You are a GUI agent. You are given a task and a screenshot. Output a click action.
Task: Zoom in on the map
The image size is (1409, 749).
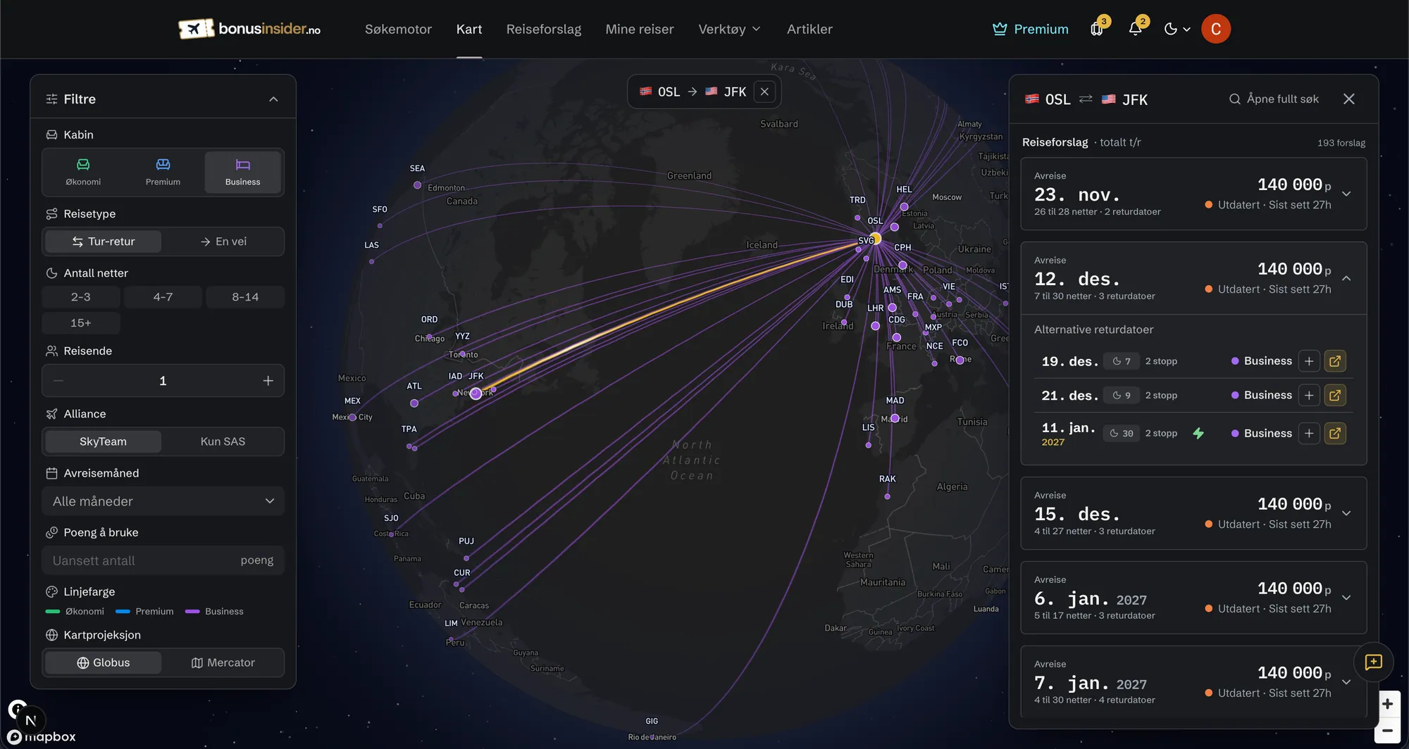point(1387,704)
